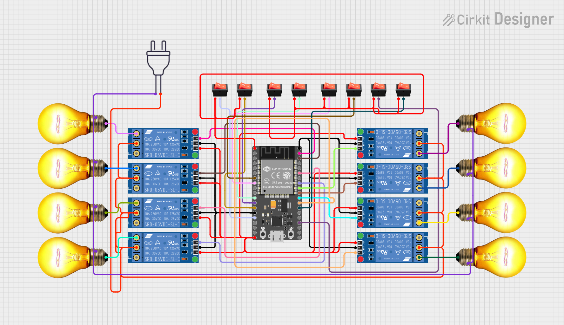This screenshot has height=325, width=564.
Task: Select the top-right light bulb
Action: pyautogui.click(x=491, y=123)
